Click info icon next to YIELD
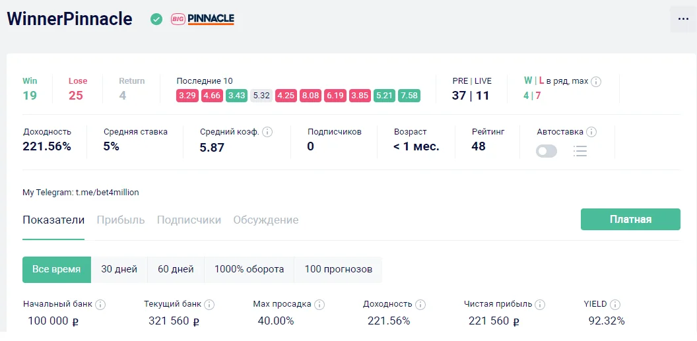 click(x=614, y=305)
